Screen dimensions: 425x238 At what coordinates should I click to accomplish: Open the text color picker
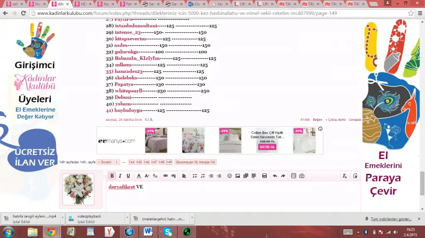(139, 176)
